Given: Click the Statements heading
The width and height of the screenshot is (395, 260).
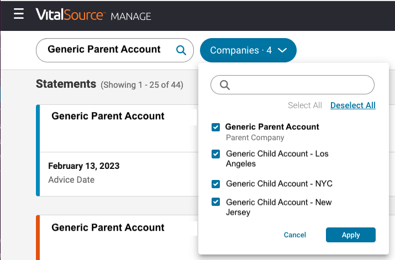Looking at the screenshot, I should 66,84.
